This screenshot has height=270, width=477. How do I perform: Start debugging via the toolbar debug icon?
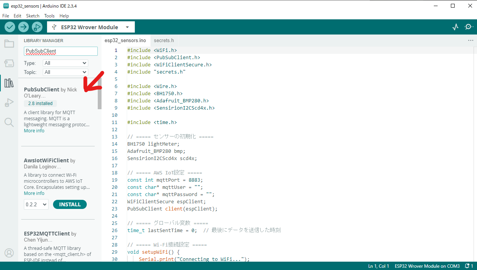[x=37, y=27]
